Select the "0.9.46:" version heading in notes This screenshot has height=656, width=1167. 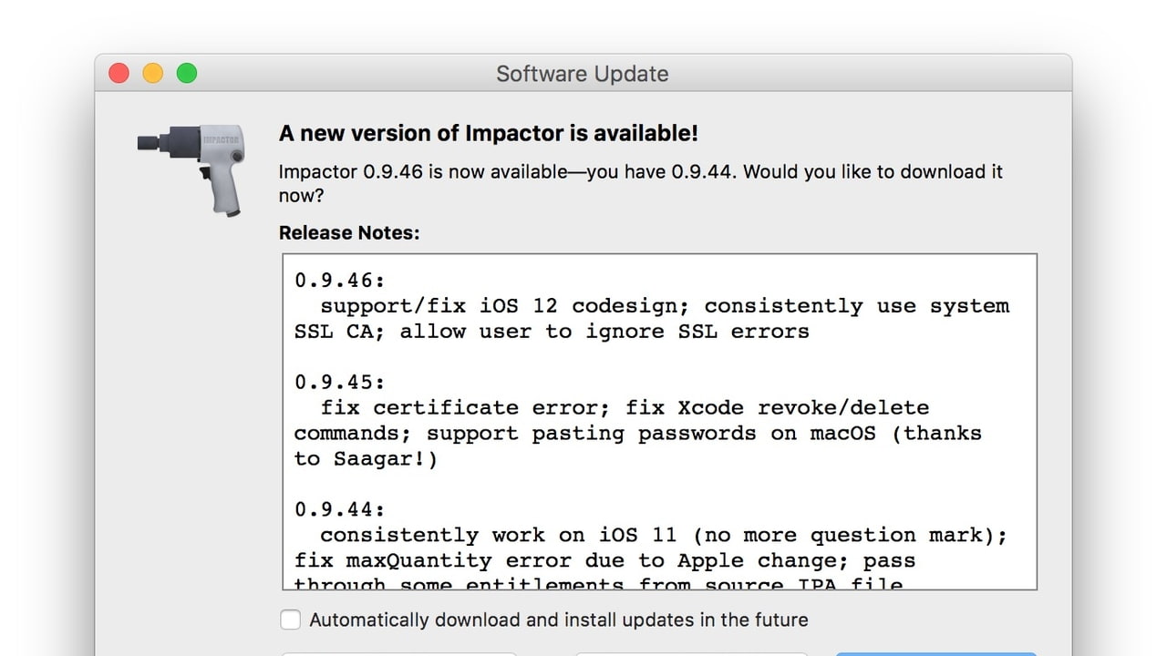point(340,281)
